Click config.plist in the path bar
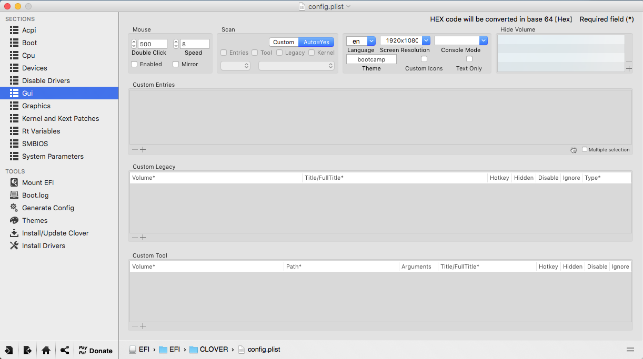643x359 pixels. 259,350
